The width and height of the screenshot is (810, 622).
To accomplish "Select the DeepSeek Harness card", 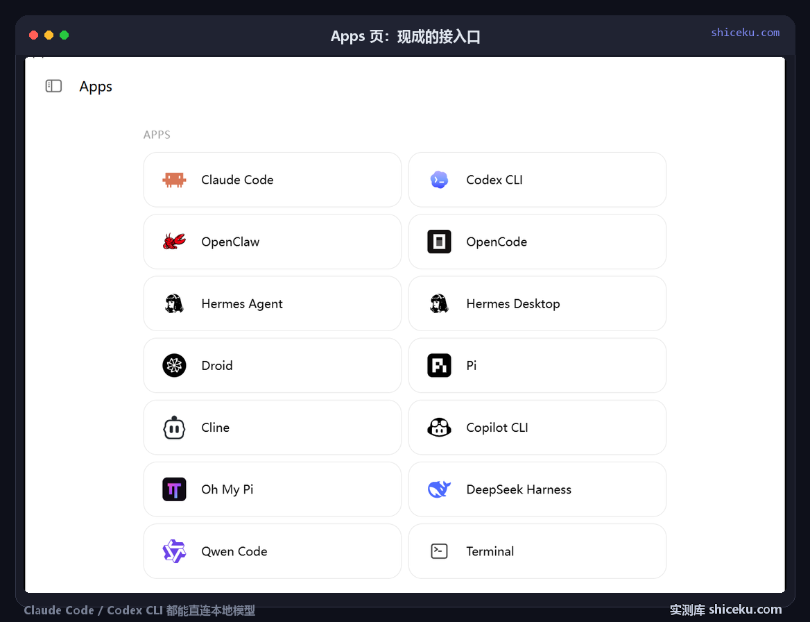I will coord(537,489).
